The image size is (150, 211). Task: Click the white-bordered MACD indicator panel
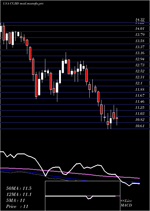[x=82, y=196]
